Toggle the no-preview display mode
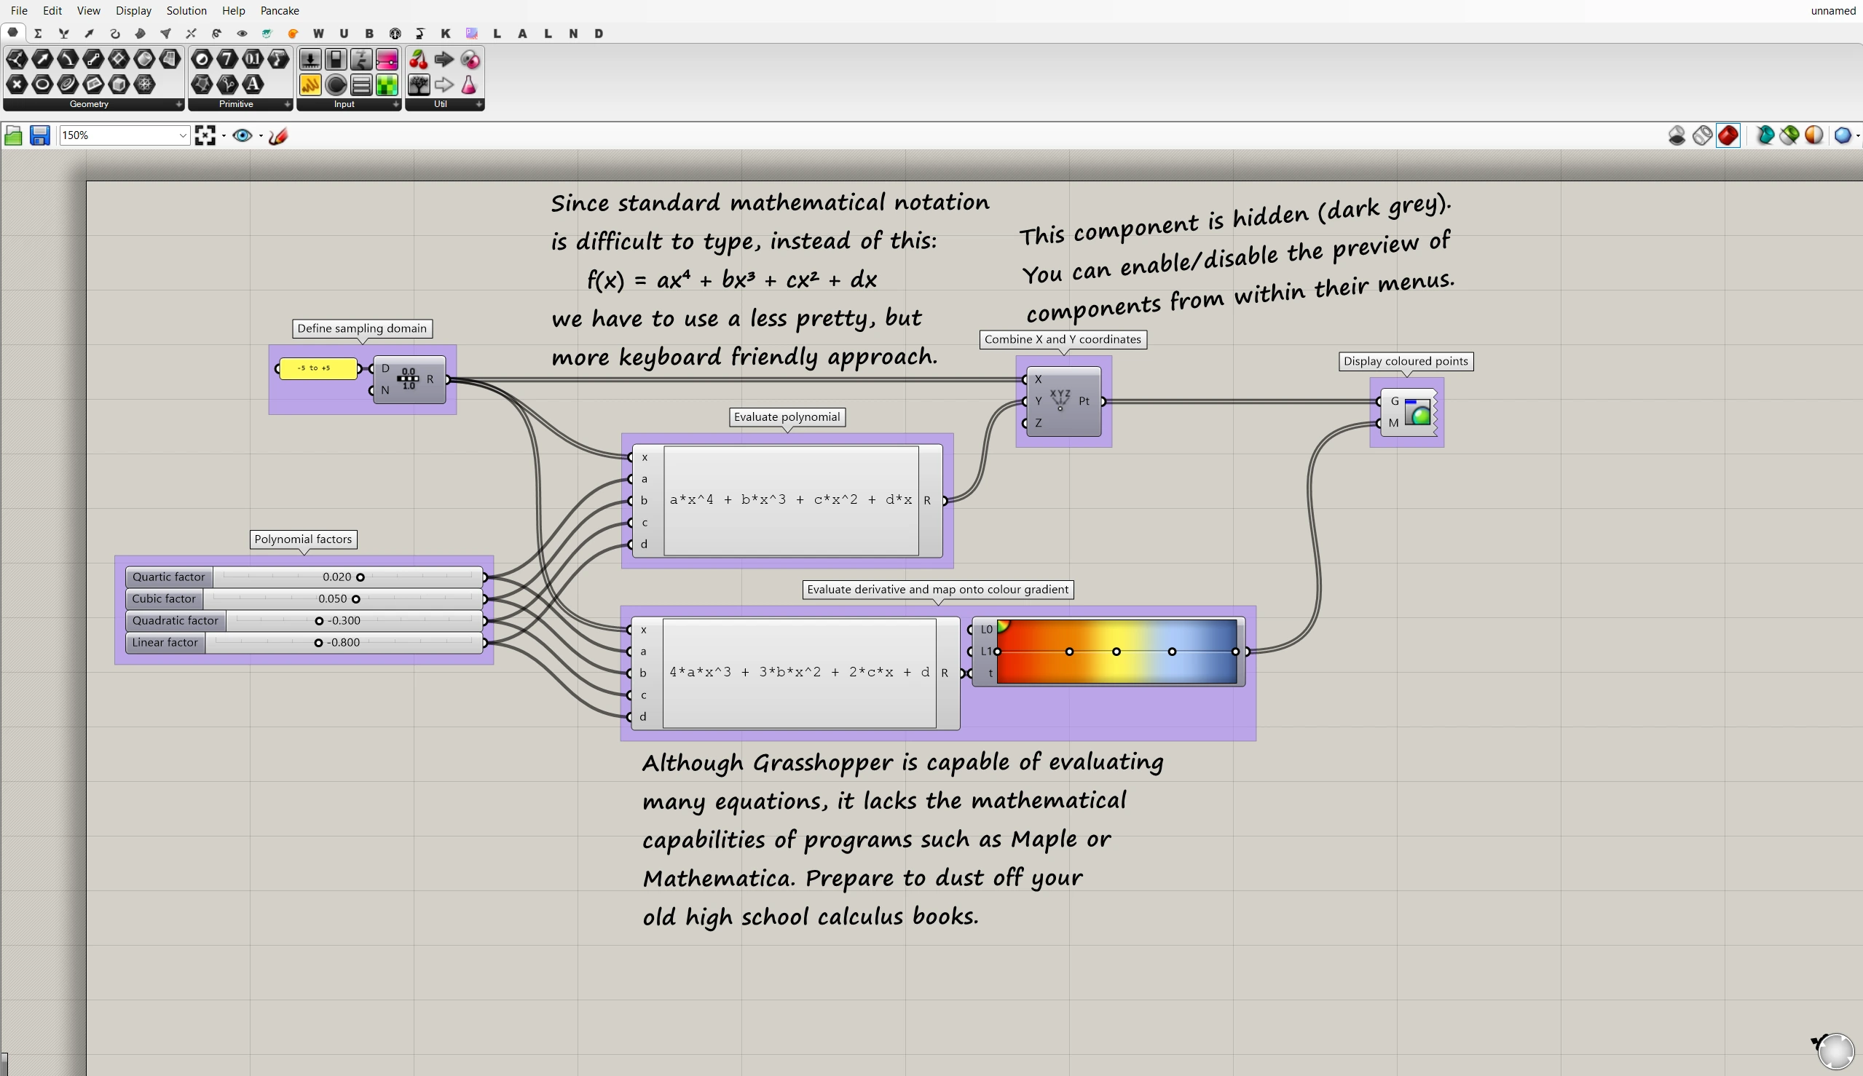Screen dimensions: 1863x1076 tap(1677, 135)
